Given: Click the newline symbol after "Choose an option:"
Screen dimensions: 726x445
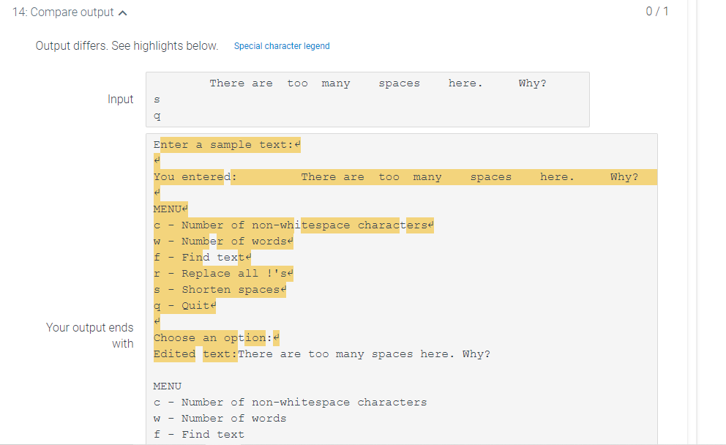Looking at the screenshot, I should coord(275,337).
